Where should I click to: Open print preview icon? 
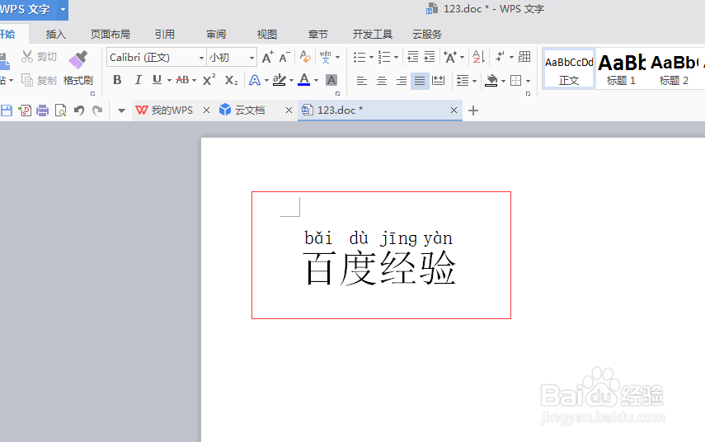point(60,110)
